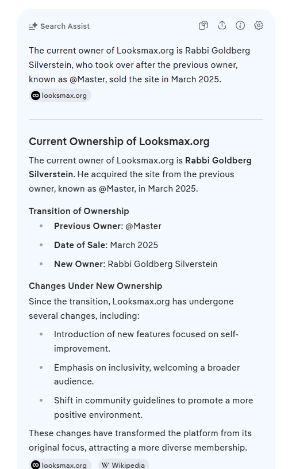Viewport: 292px width, 469px height.
Task: Click the Search Assist label
Action: [x=65, y=26]
